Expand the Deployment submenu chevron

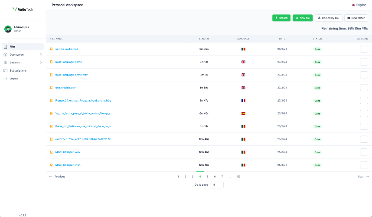pyautogui.click(x=41, y=55)
